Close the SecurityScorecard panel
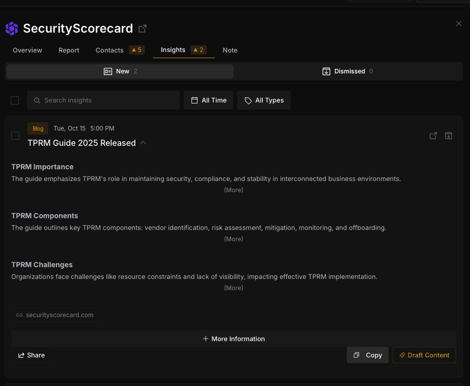Image resolution: width=470 pixels, height=386 pixels. [459, 23]
